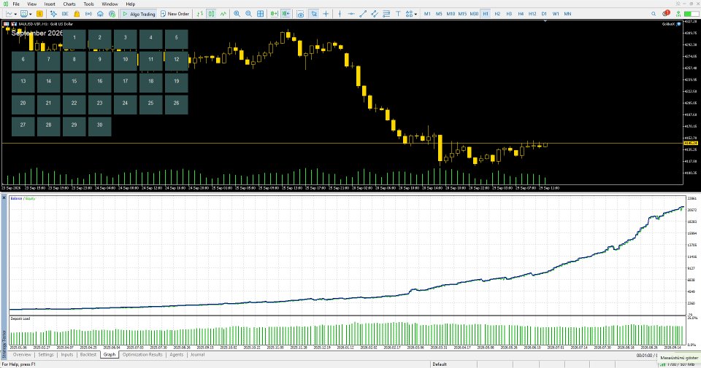Switch timeframe to W1
The image size is (701, 368).
[556, 14]
